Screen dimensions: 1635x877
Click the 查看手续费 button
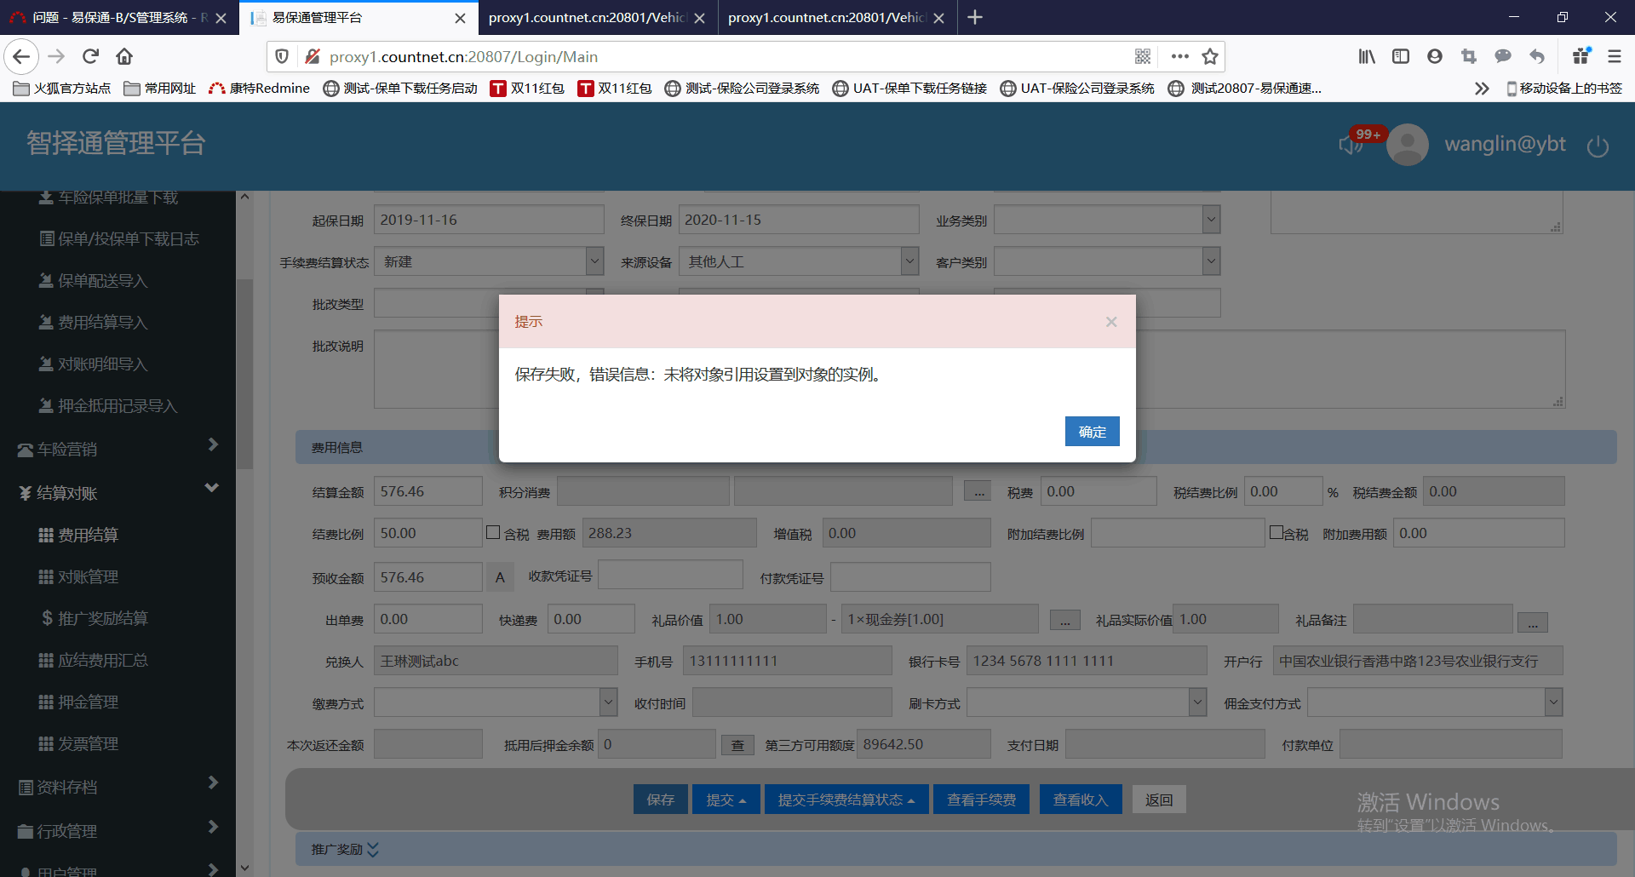point(981,800)
